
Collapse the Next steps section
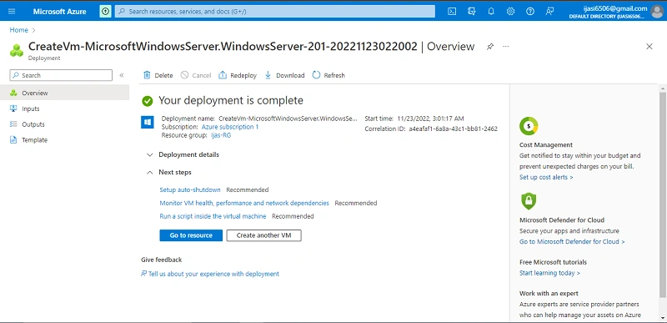pos(169,173)
